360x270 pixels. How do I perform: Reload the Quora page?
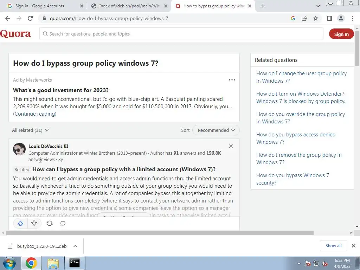tap(30, 18)
